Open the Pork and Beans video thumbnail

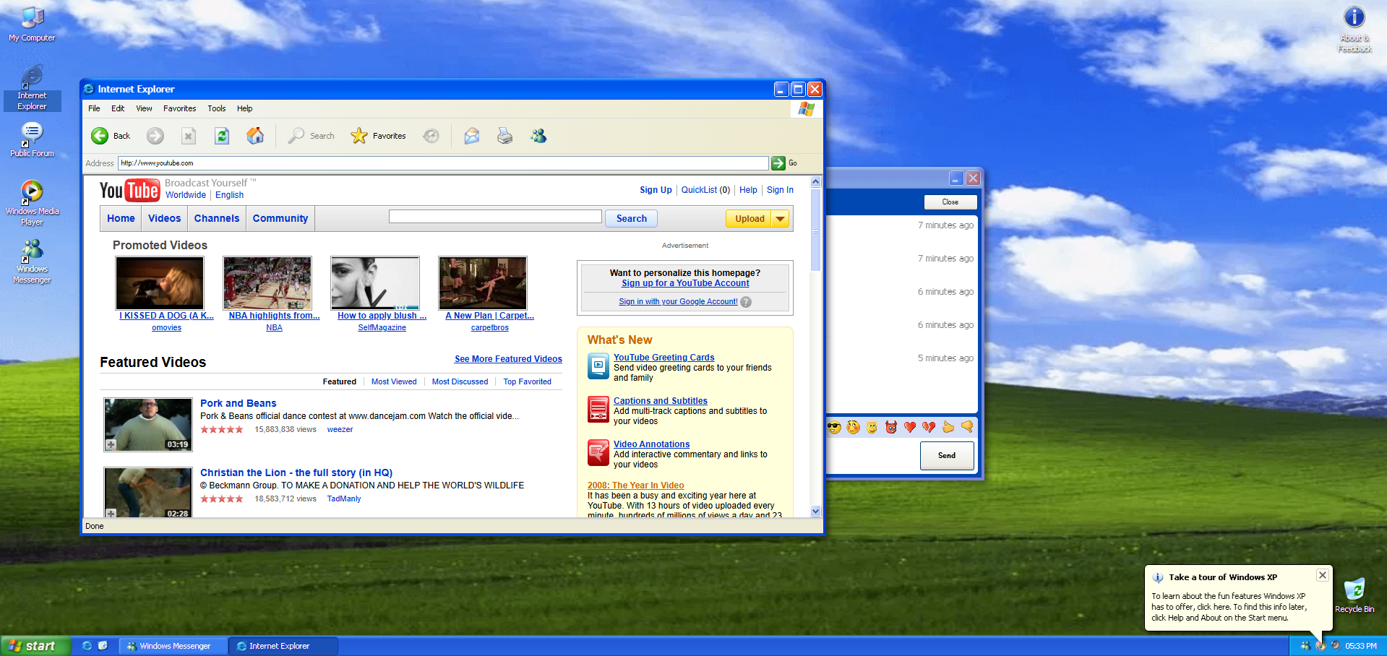[x=148, y=425]
